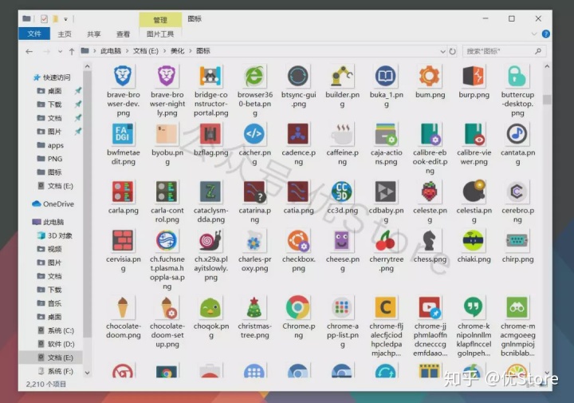
Task: Open the 图片工具 ribbon tab
Action: click(x=160, y=34)
